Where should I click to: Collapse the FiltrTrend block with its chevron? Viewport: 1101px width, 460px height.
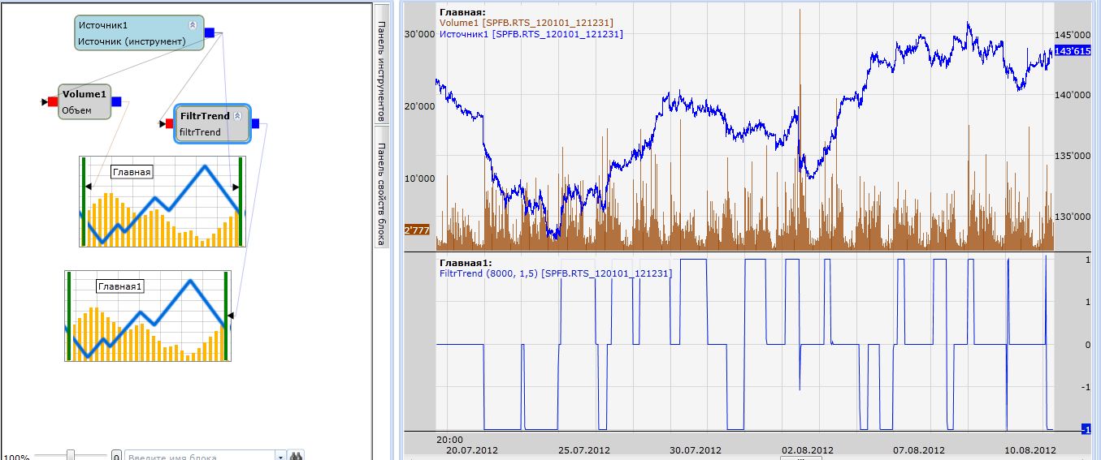[x=237, y=116]
